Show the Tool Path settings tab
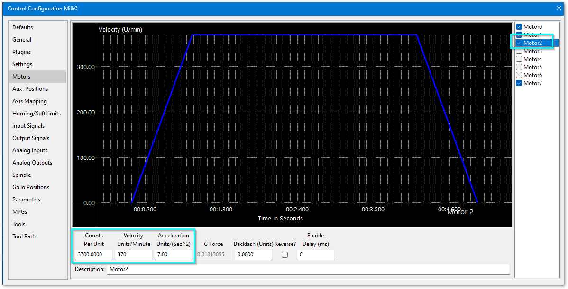Screen dimensions: 568x289 point(24,236)
